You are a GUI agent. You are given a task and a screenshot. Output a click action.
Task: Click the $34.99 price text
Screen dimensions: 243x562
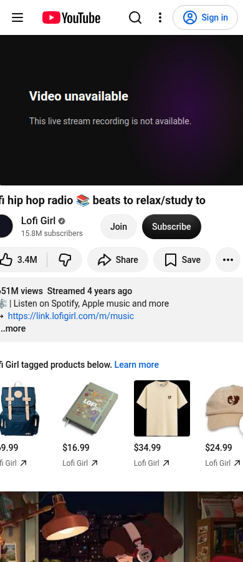point(148,448)
